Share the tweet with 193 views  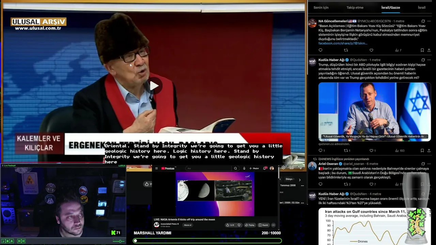tap(429, 150)
